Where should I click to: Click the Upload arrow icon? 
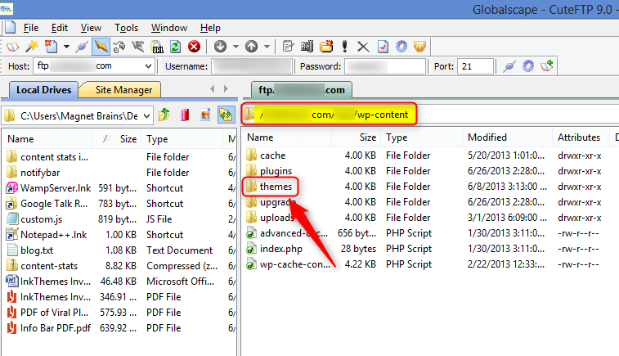tap(251, 47)
